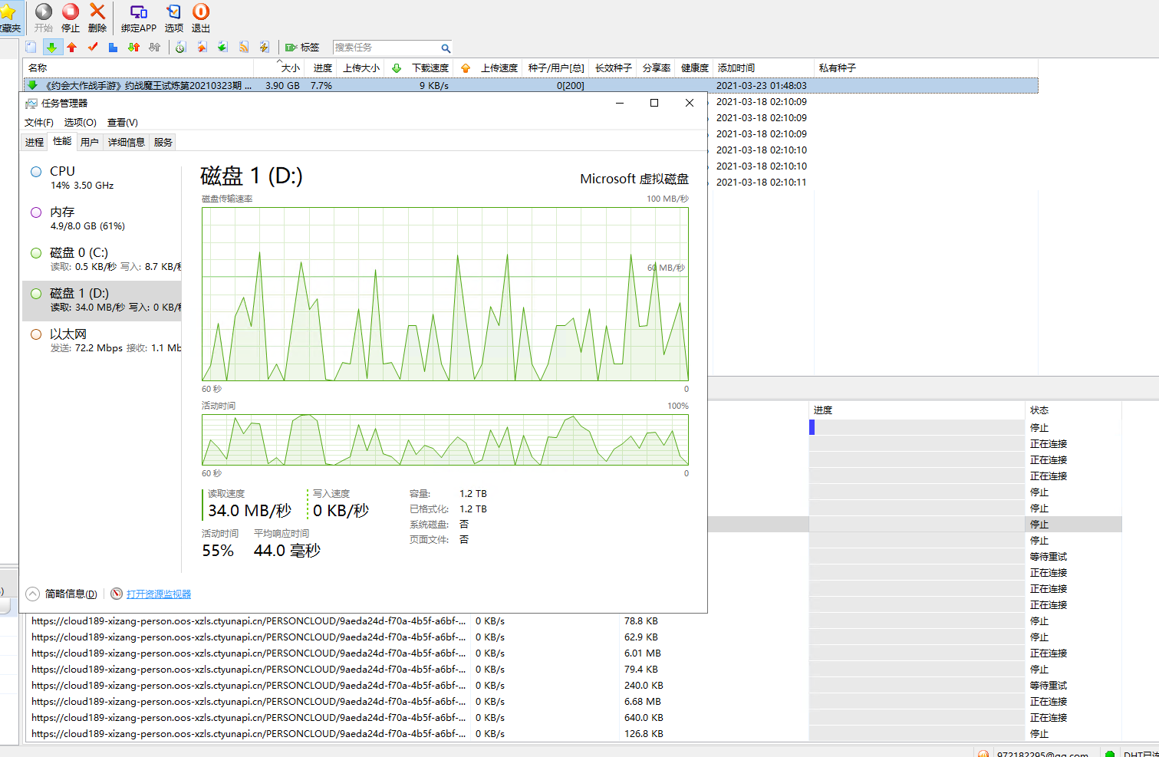Switch to the 详细信息 tab

tap(126, 143)
